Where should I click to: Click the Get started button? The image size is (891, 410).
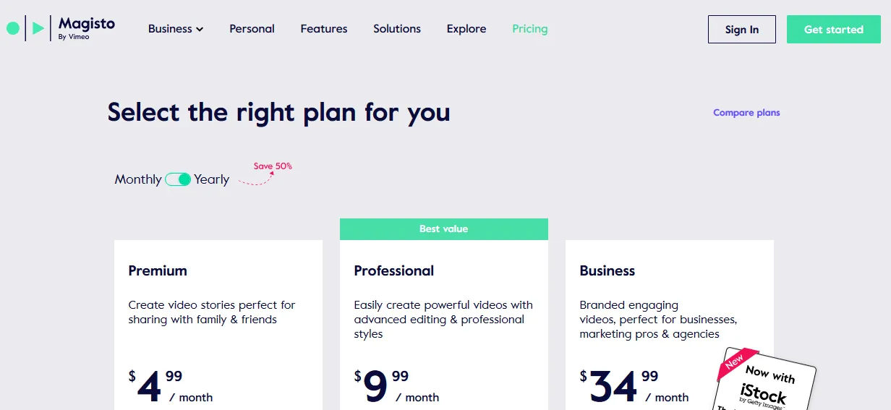834,30
